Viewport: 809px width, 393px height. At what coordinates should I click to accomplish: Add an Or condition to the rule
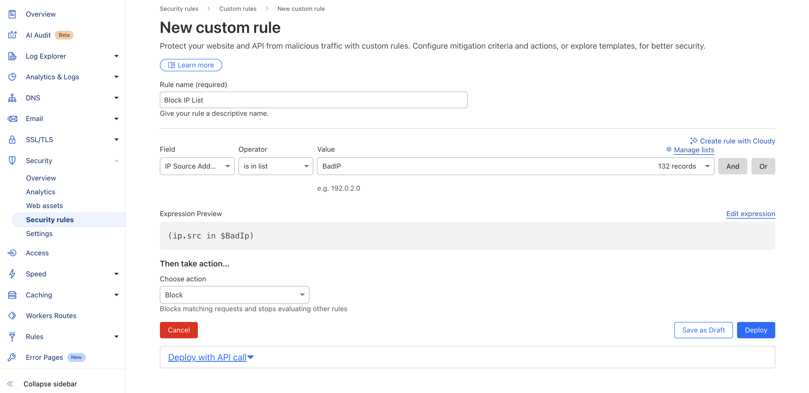click(x=763, y=166)
